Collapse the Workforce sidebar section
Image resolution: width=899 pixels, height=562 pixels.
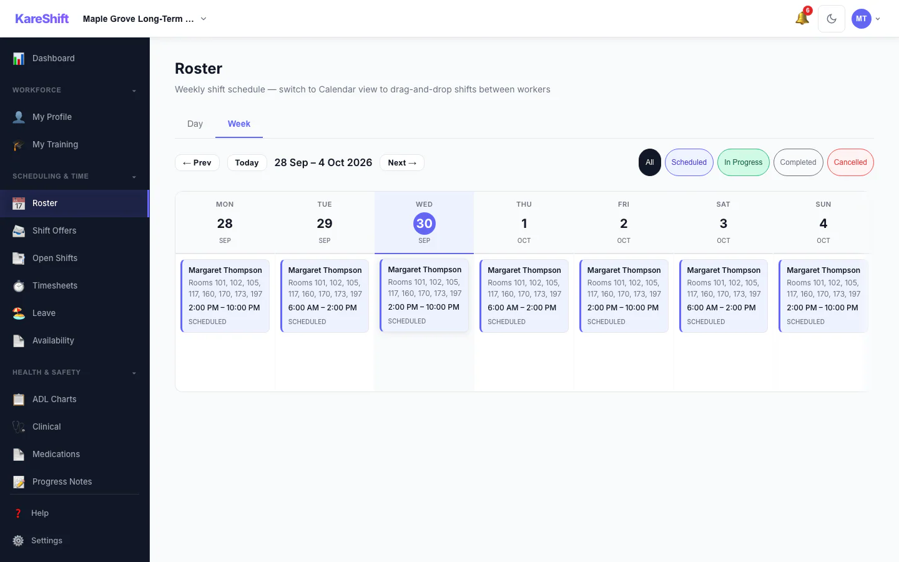(75, 90)
